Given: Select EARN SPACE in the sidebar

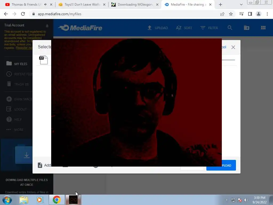Looking at the screenshot, I should coord(19,99).
